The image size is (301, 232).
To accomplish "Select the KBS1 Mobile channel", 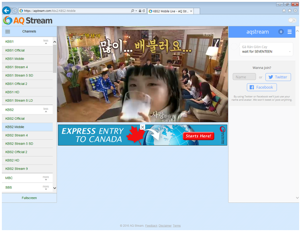I will pyautogui.click(x=27, y=59).
